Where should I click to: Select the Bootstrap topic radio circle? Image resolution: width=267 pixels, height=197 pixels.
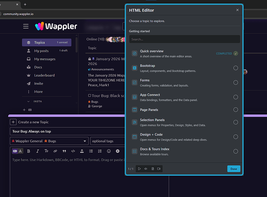pyautogui.click(x=235, y=68)
